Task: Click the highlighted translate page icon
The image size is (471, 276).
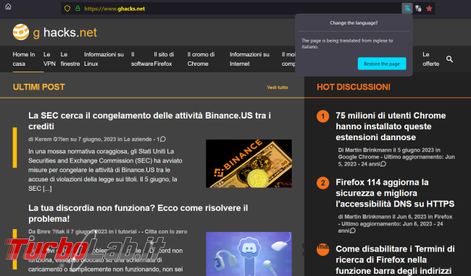Action: [407, 9]
